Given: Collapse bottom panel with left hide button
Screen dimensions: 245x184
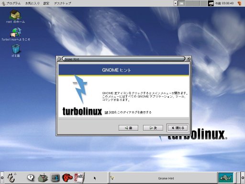Looking at the screenshot, I should [2, 178].
